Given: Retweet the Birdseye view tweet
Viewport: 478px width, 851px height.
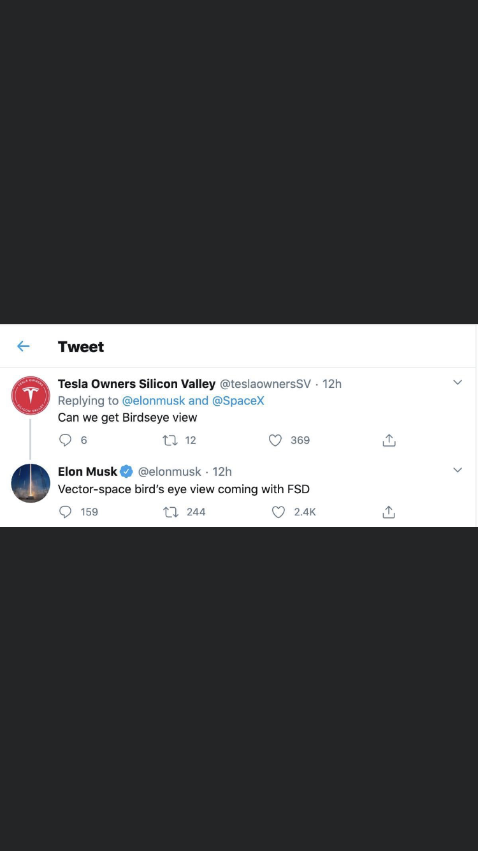Looking at the screenshot, I should 170,440.
